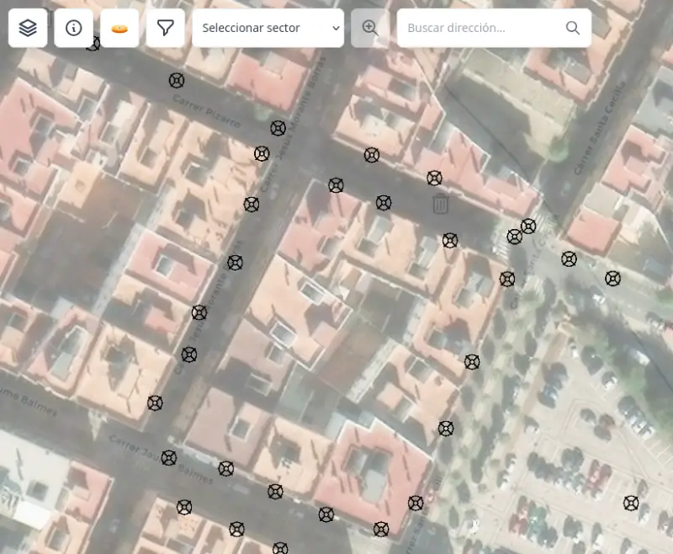
Task: Click the zoom-in magnifier button
Action: (370, 29)
